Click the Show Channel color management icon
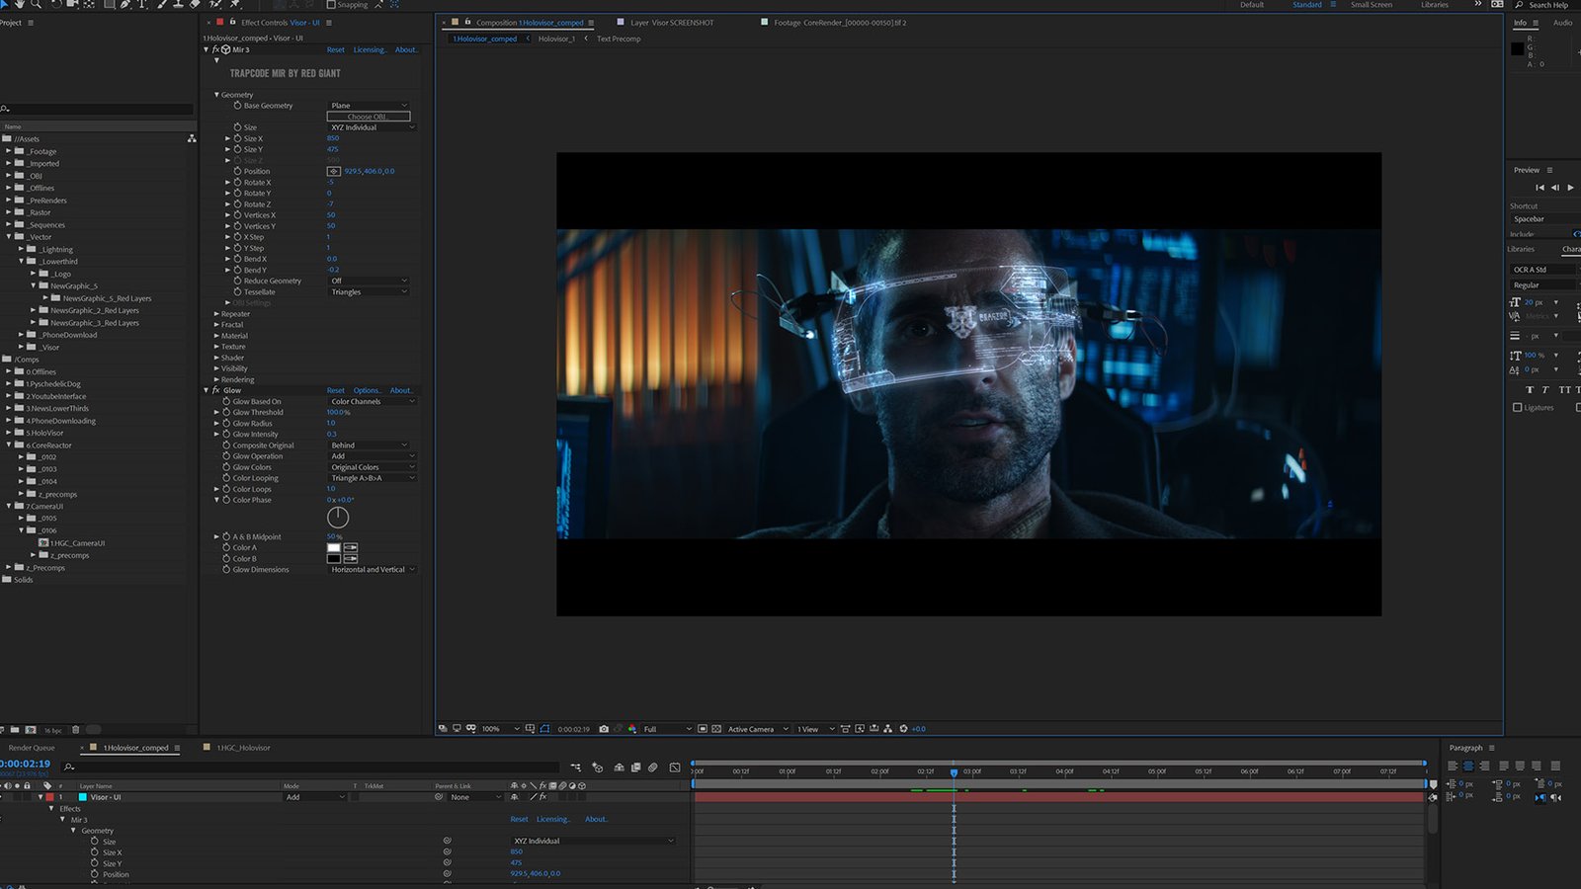 click(632, 729)
